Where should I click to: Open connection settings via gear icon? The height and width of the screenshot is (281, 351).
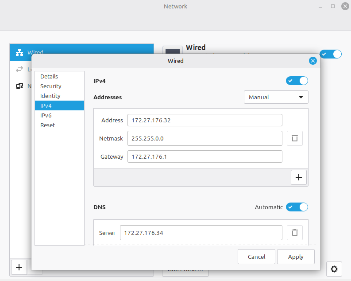coord(334,269)
